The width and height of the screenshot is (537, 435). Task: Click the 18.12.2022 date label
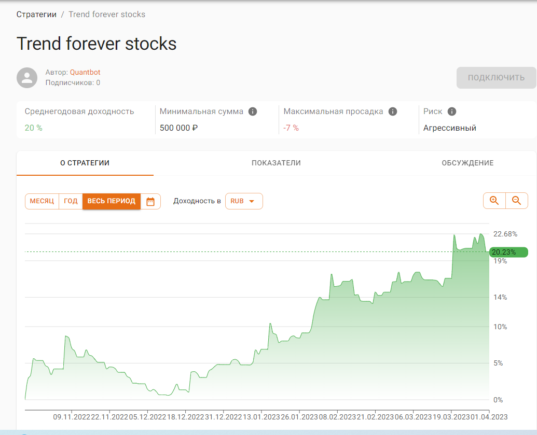(185, 417)
